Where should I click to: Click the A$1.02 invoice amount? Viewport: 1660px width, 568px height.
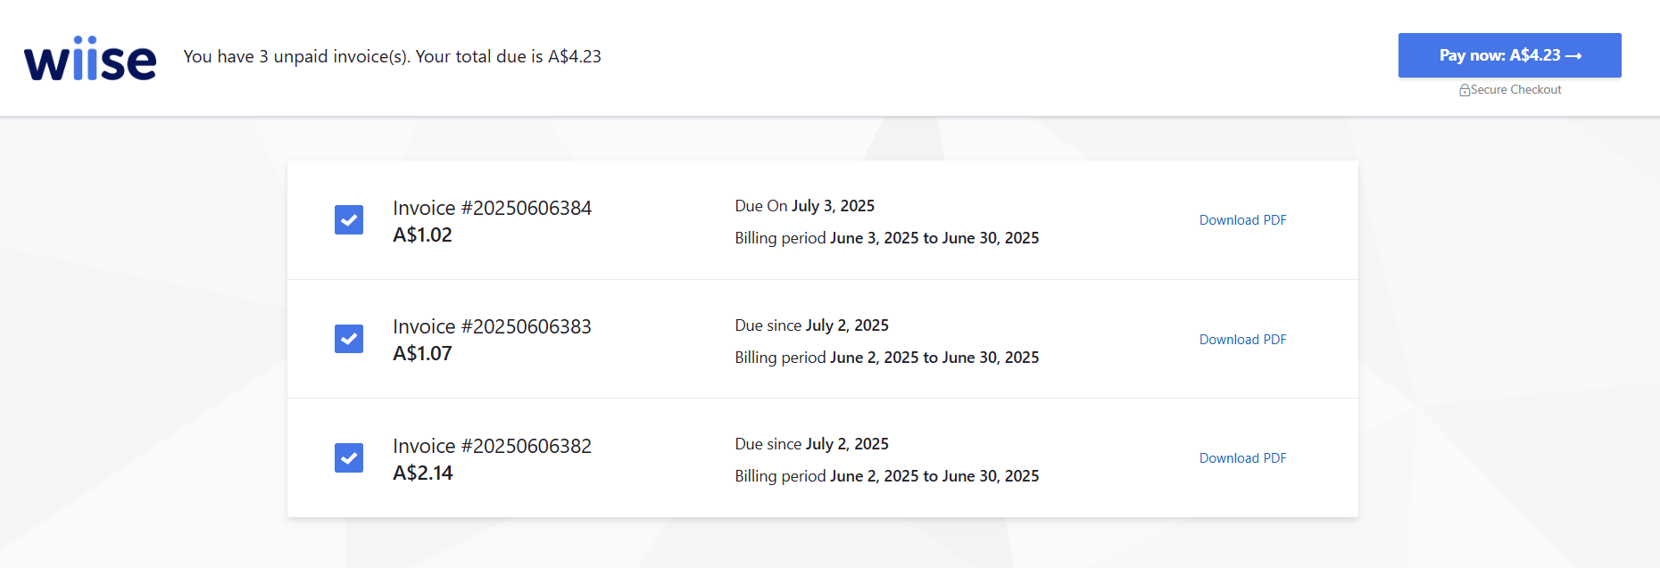point(423,235)
